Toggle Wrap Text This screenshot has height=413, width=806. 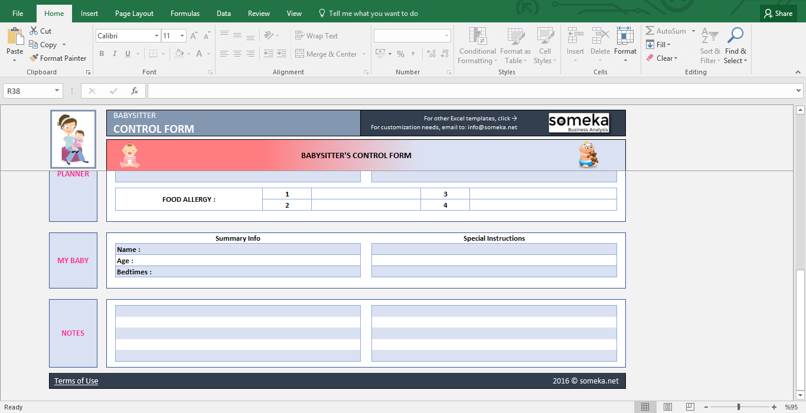(x=317, y=35)
